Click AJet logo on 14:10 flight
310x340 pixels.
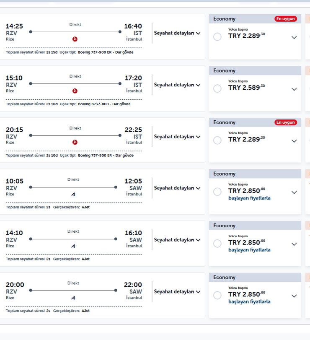click(x=73, y=246)
